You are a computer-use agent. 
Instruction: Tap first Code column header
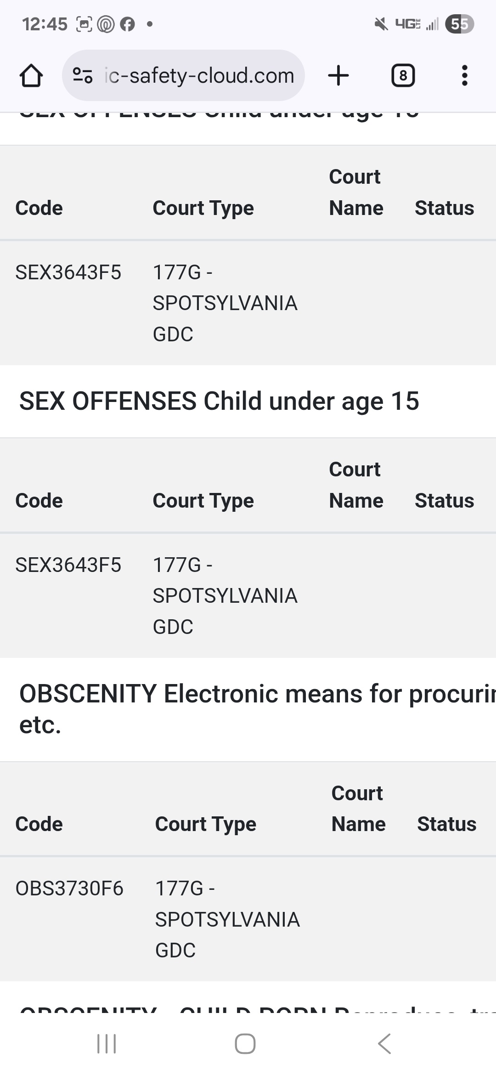(x=39, y=208)
